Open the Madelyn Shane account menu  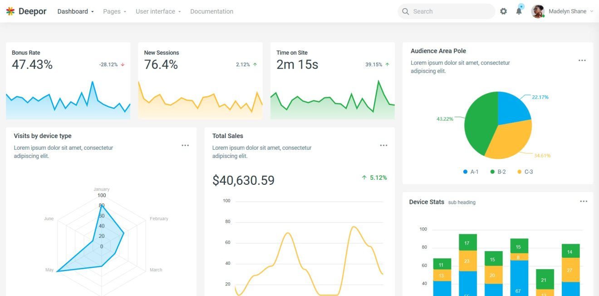pos(569,11)
